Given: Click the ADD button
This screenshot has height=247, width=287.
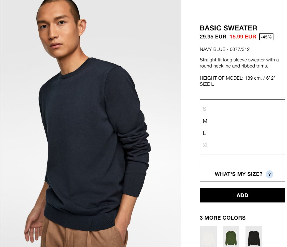Looking at the screenshot, I should [x=242, y=195].
